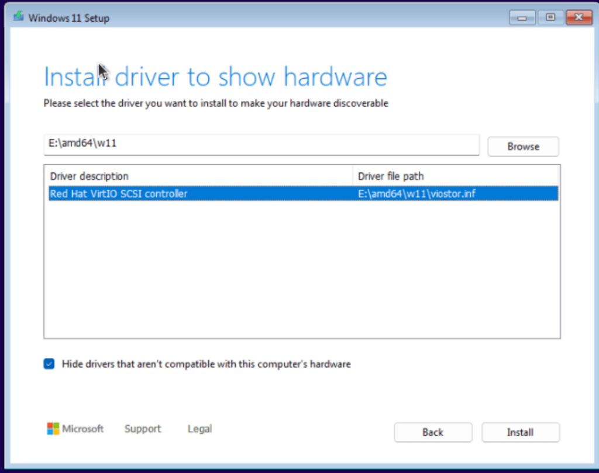Click the Driver file path column header
This screenshot has height=473, width=599.
pyautogui.click(x=455, y=176)
